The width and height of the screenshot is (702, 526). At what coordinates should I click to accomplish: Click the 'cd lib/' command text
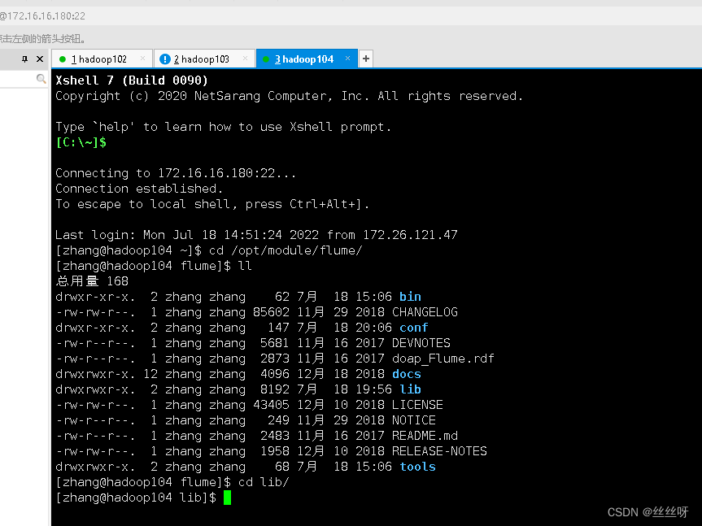[x=264, y=482]
